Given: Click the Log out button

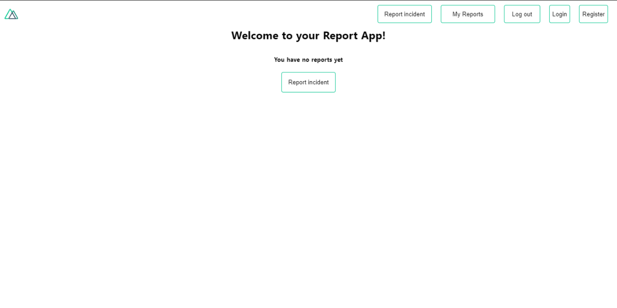Looking at the screenshot, I should [522, 14].
